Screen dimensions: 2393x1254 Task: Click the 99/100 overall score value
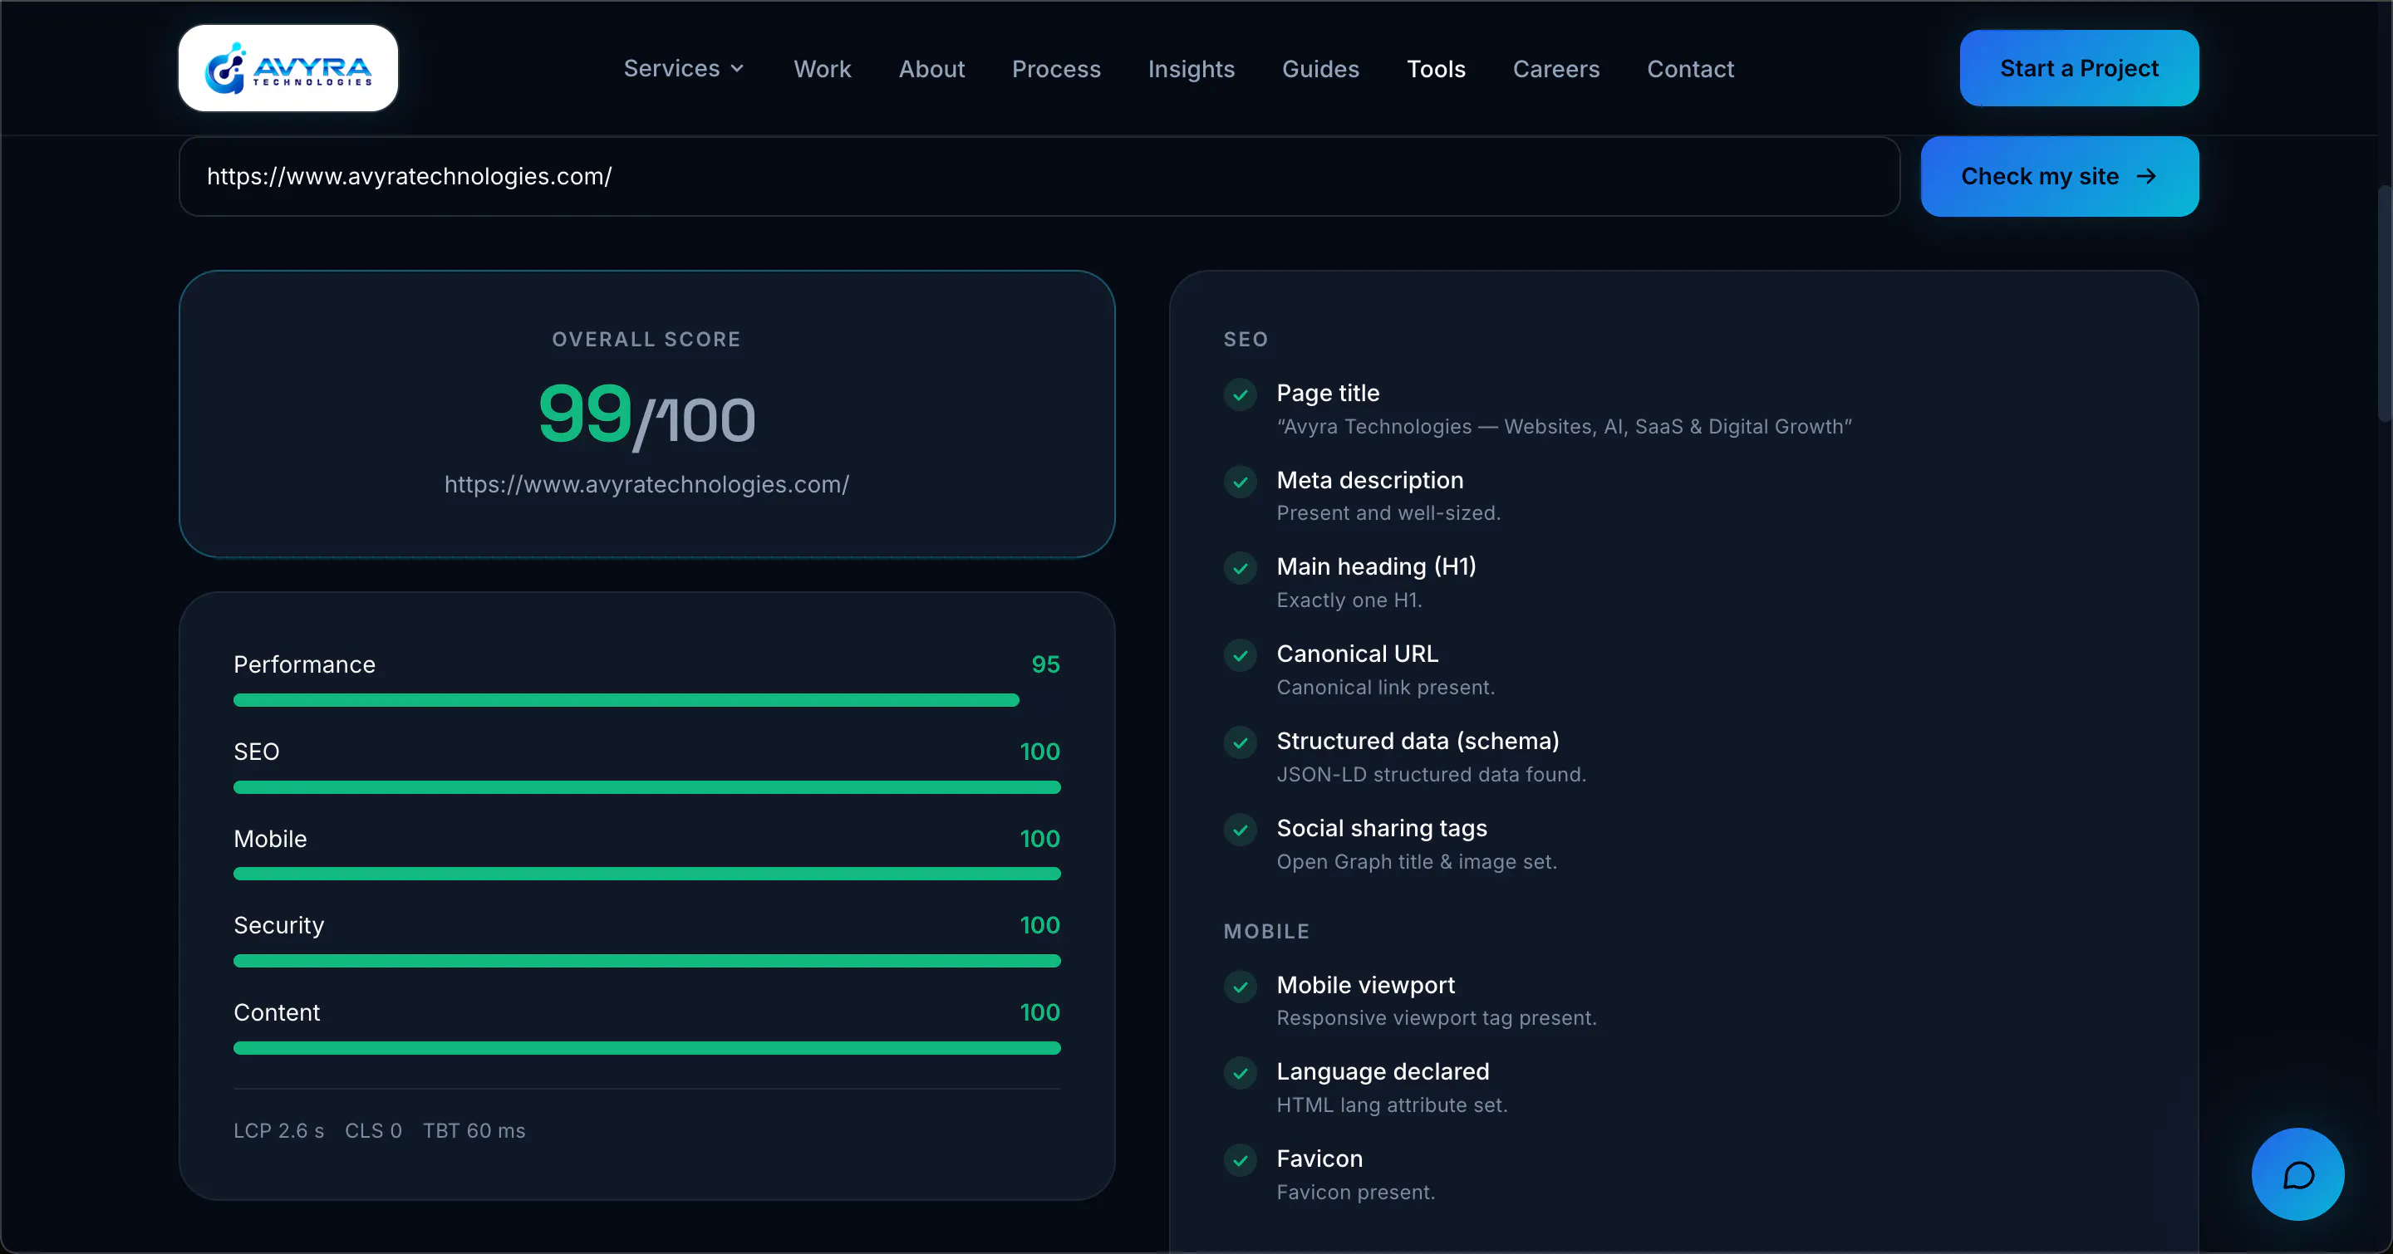point(646,415)
